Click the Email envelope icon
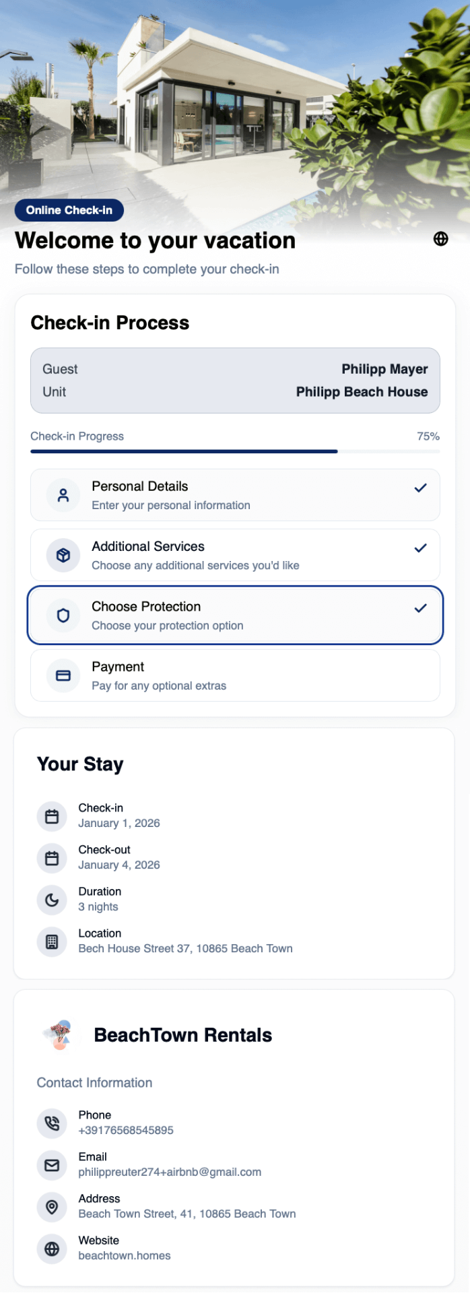This screenshot has height=1293, width=470. [x=52, y=1166]
